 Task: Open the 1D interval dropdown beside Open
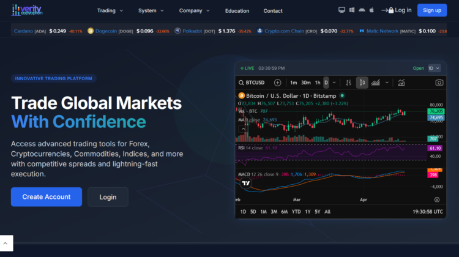coord(434,68)
